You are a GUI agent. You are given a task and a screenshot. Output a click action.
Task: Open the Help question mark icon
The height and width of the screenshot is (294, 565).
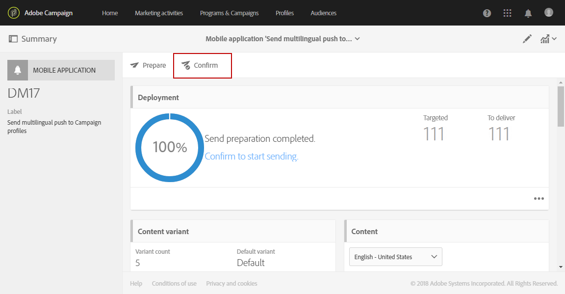pos(487,13)
